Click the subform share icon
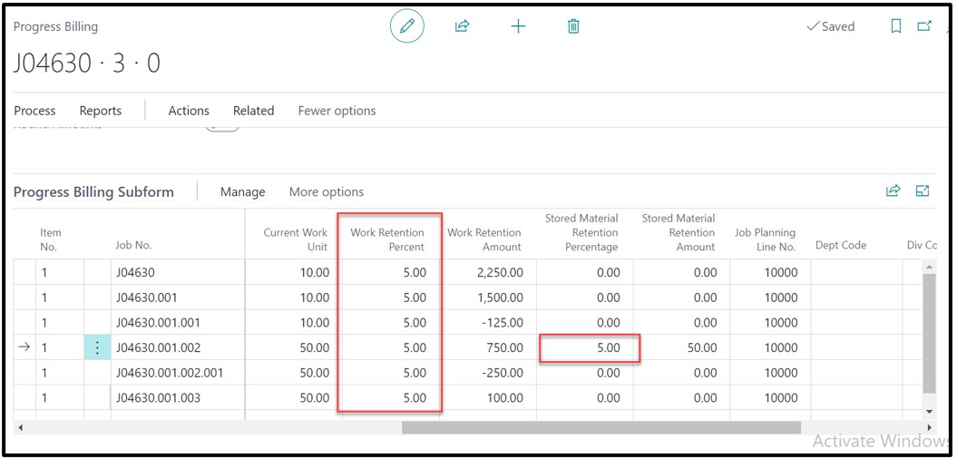 [893, 190]
